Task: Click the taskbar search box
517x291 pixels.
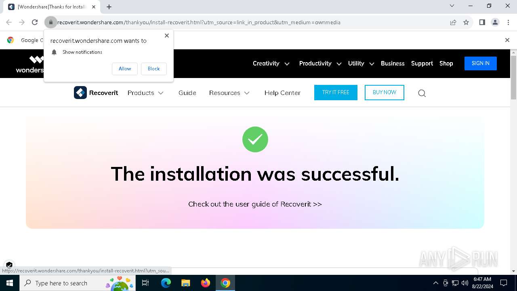Action: point(77,283)
